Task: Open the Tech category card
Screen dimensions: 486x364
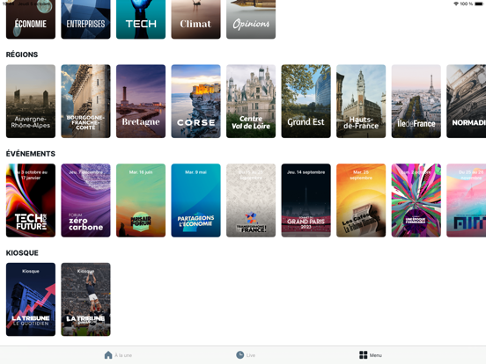Action: pos(141,19)
